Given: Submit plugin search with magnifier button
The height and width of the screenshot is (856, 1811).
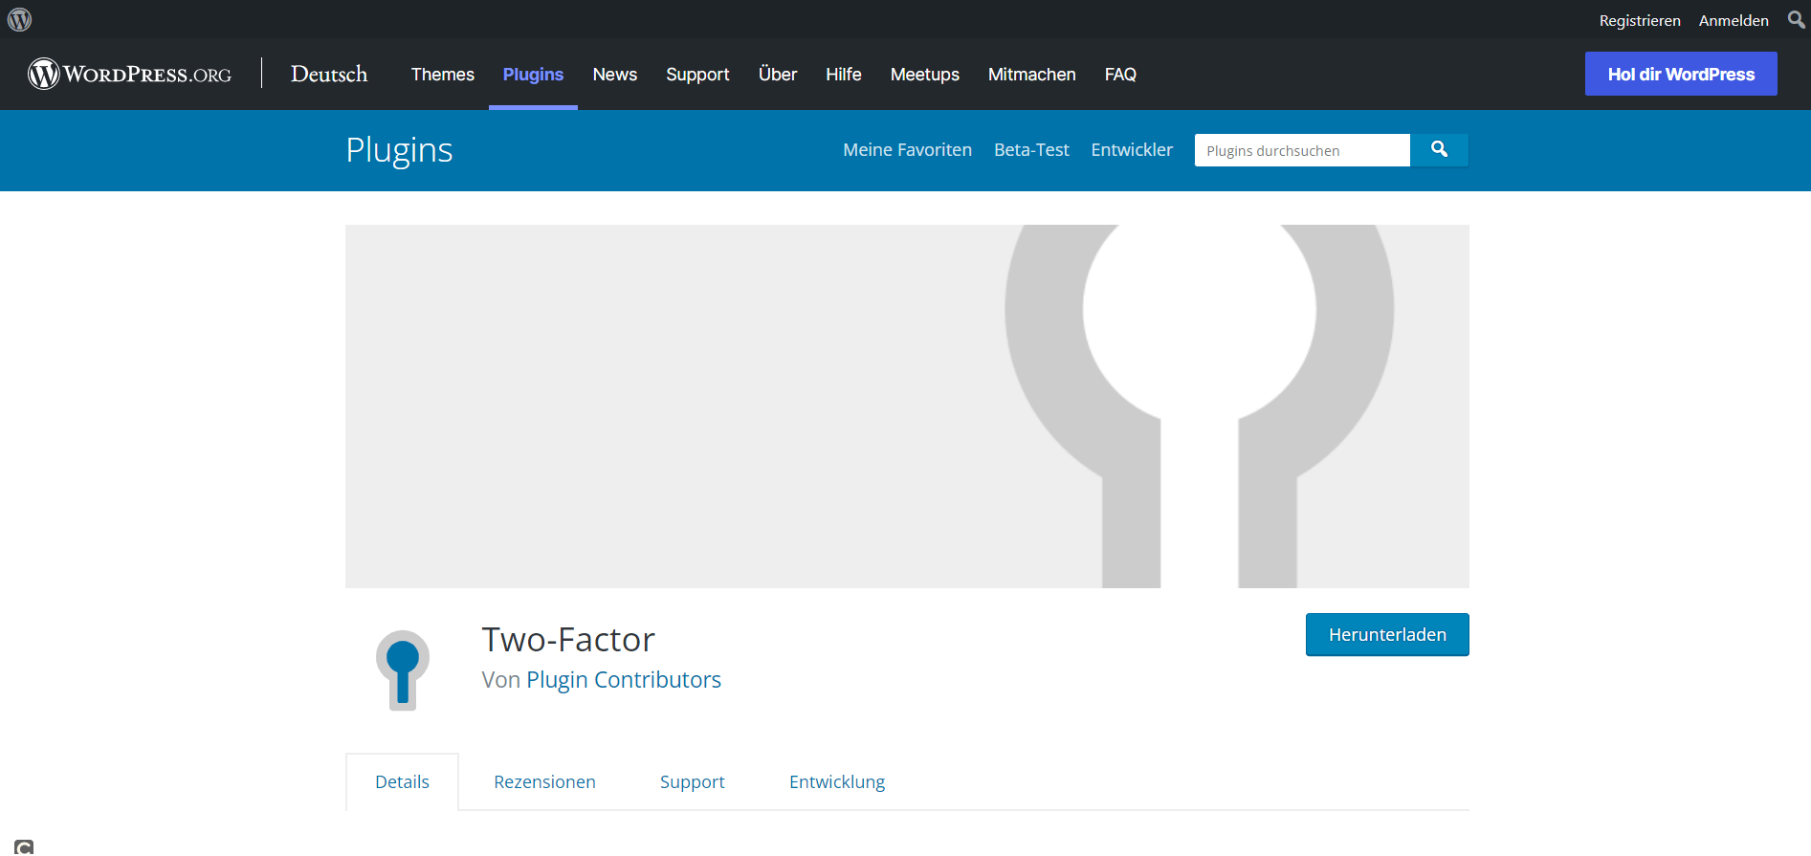Looking at the screenshot, I should tap(1439, 149).
